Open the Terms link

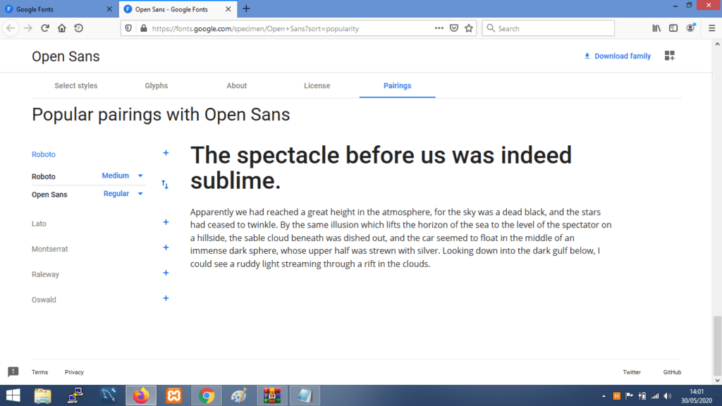click(x=39, y=372)
